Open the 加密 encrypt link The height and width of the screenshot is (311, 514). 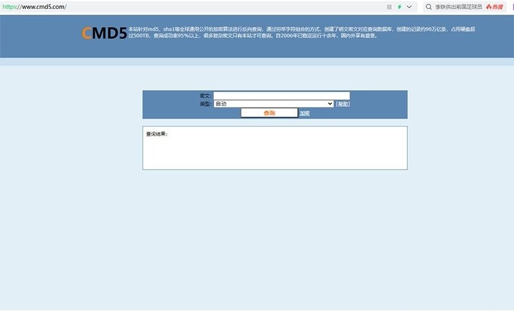pos(305,113)
